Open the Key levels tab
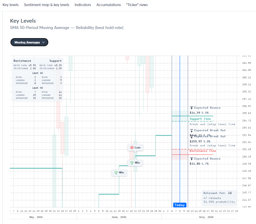256x224 pixels. [x=10, y=5]
